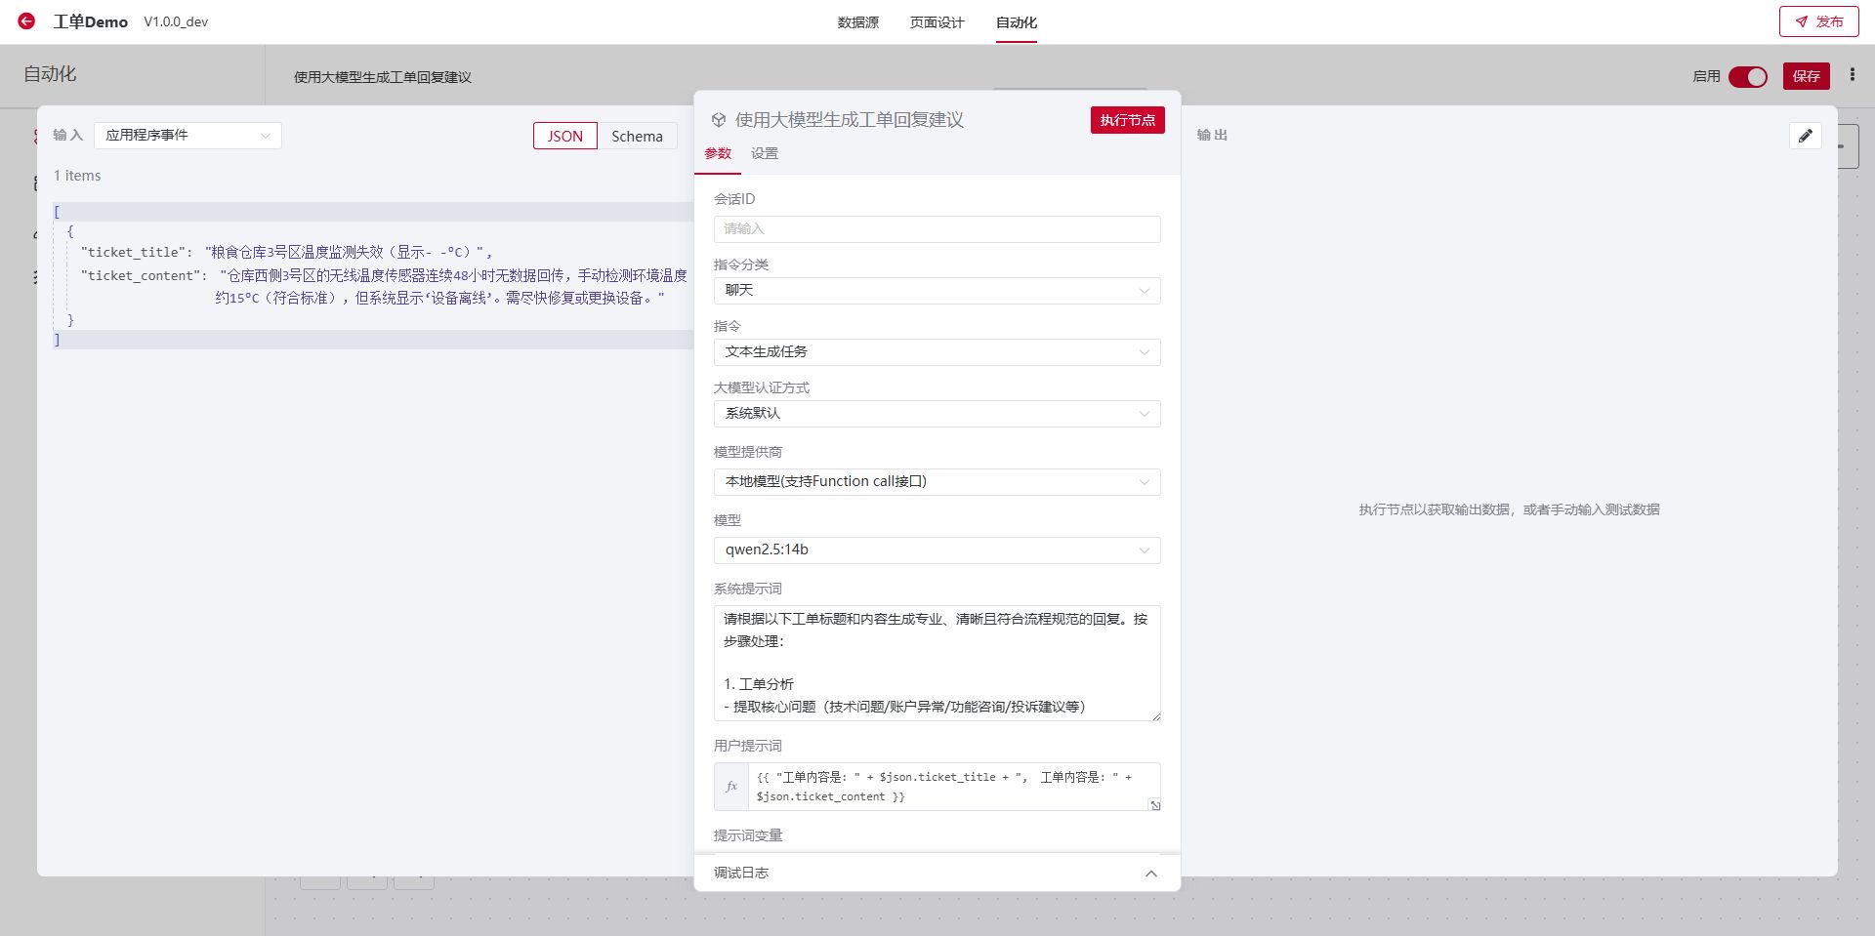Click the 发布 publish button

pyautogui.click(x=1817, y=21)
